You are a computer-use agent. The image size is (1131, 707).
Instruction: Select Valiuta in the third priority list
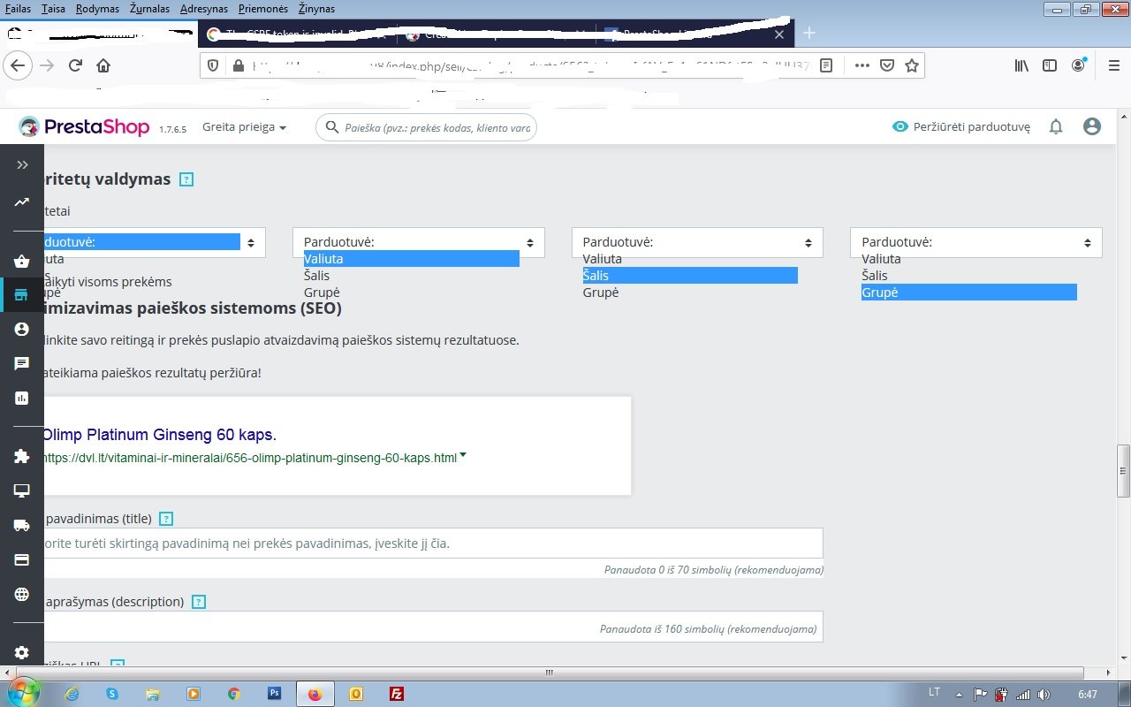click(x=690, y=259)
